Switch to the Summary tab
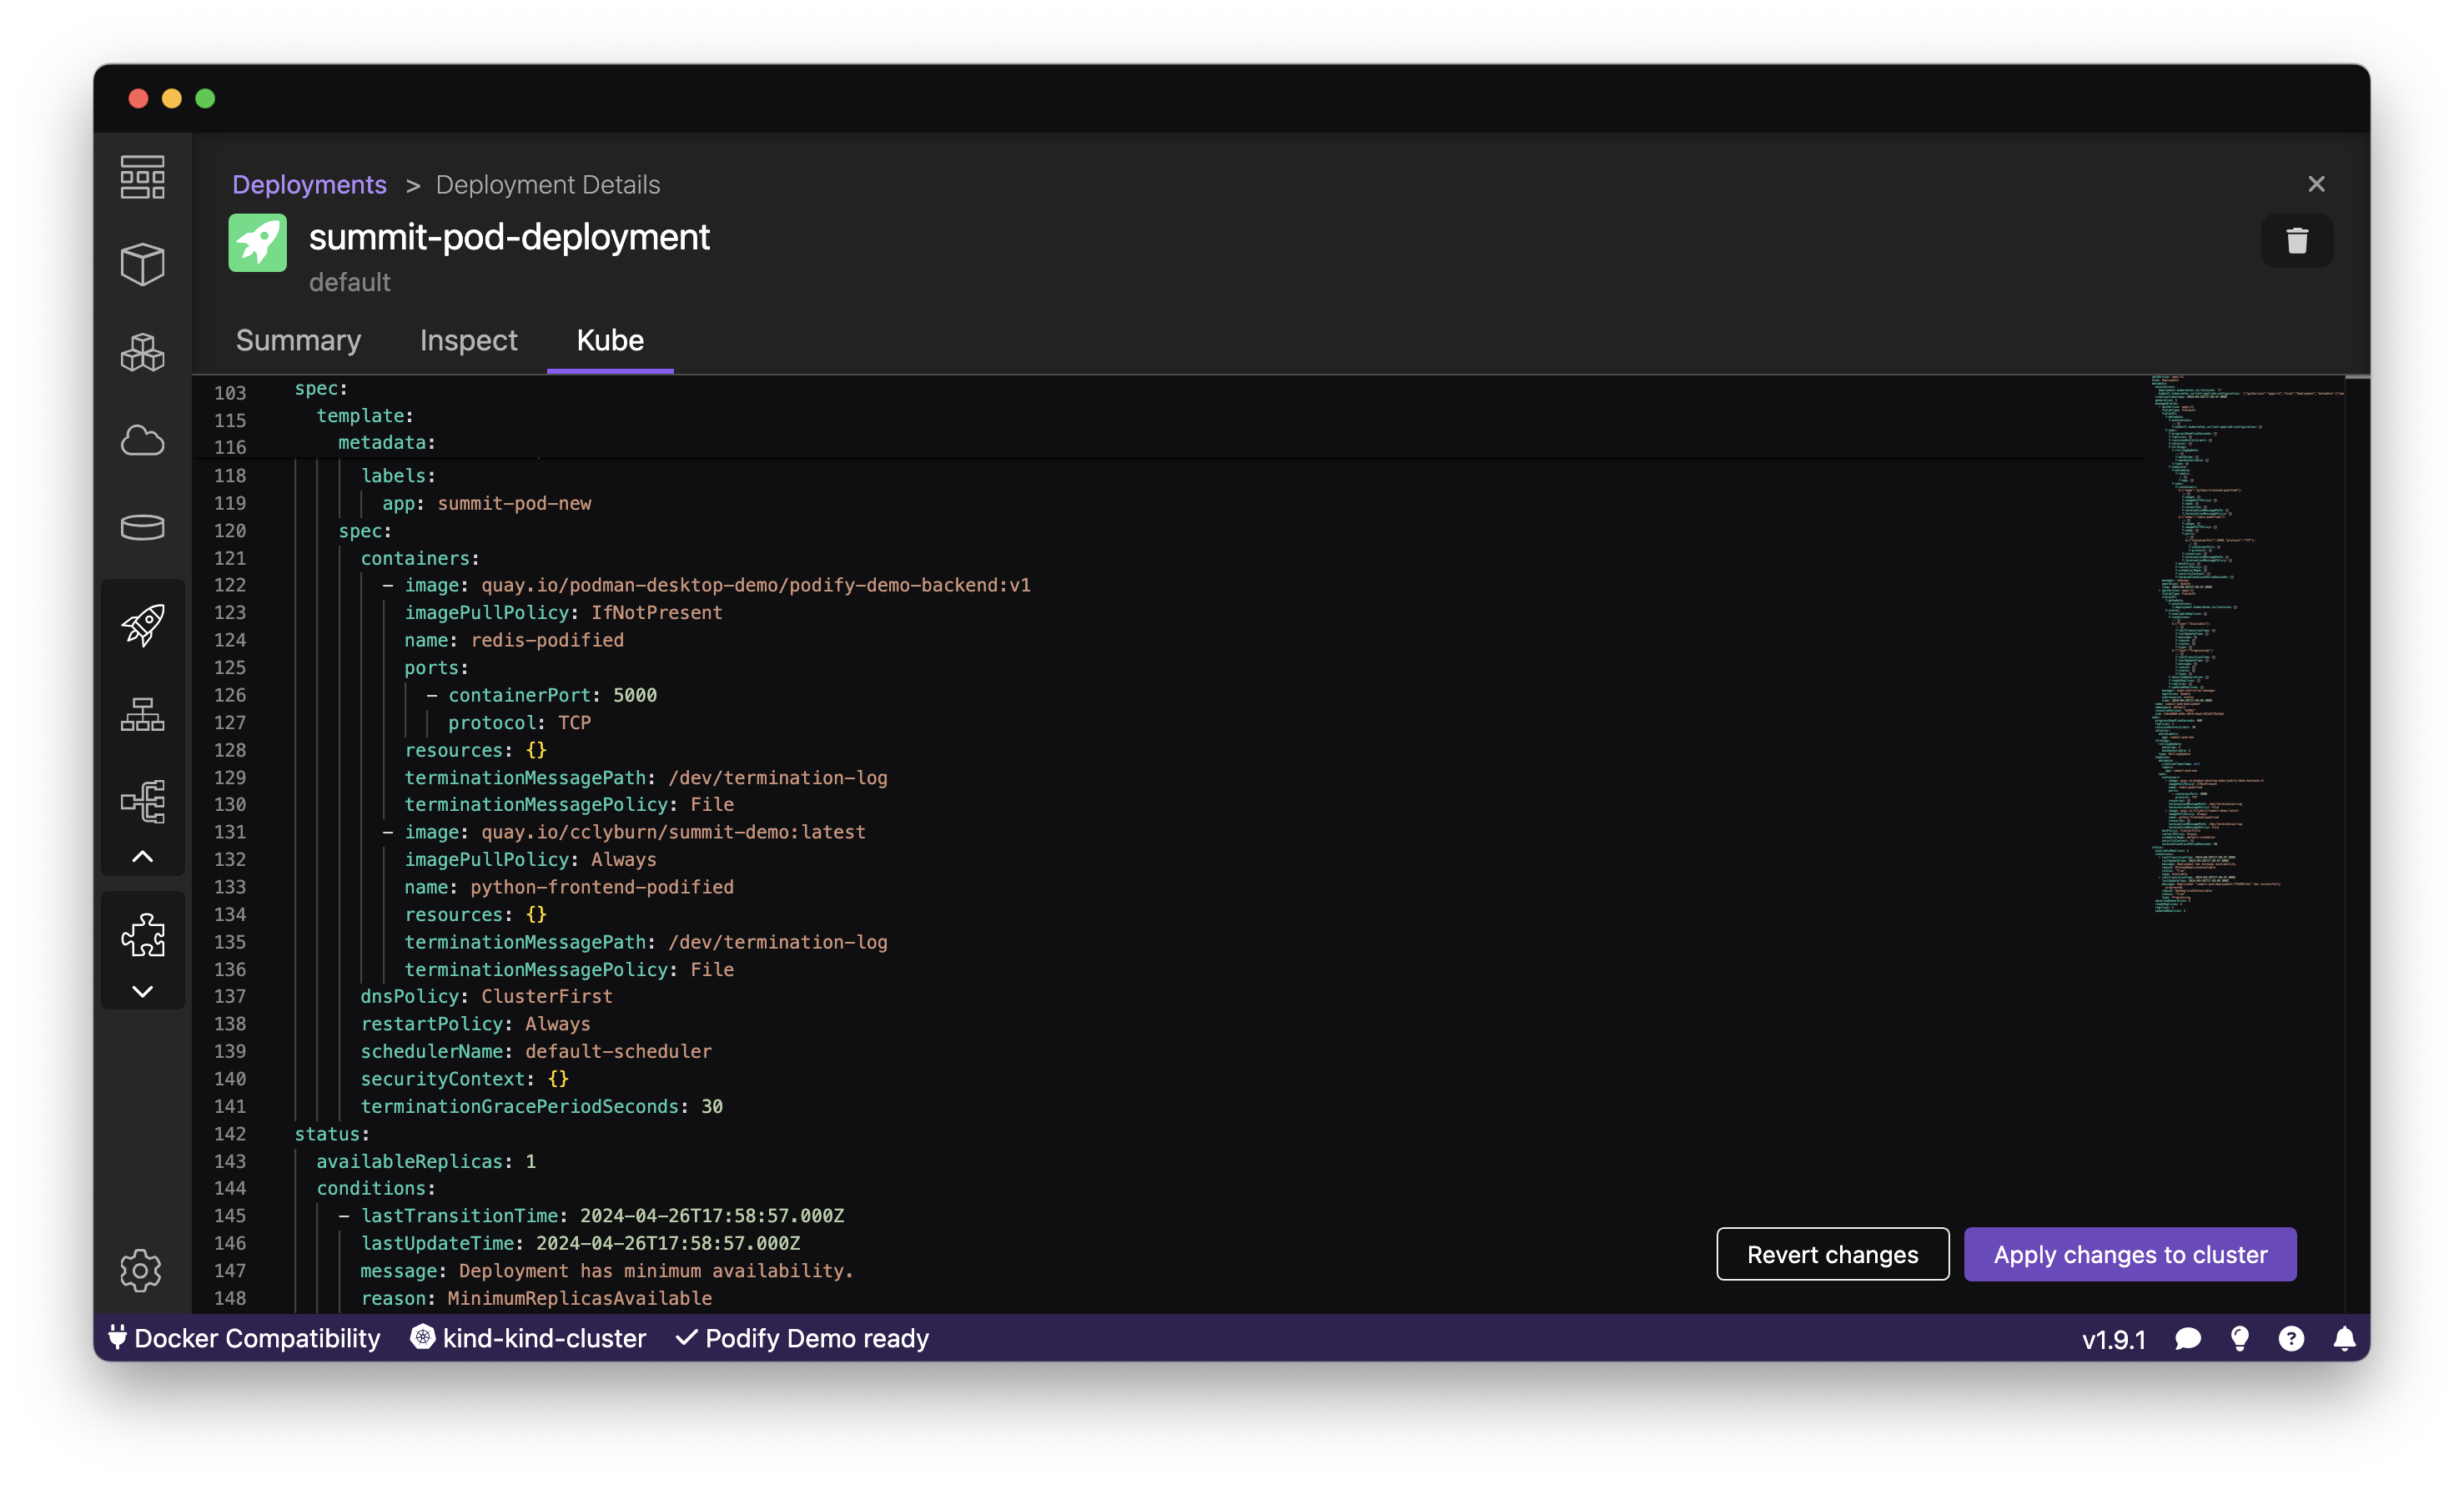Viewport: 2464px width, 1485px height. coord(298,340)
